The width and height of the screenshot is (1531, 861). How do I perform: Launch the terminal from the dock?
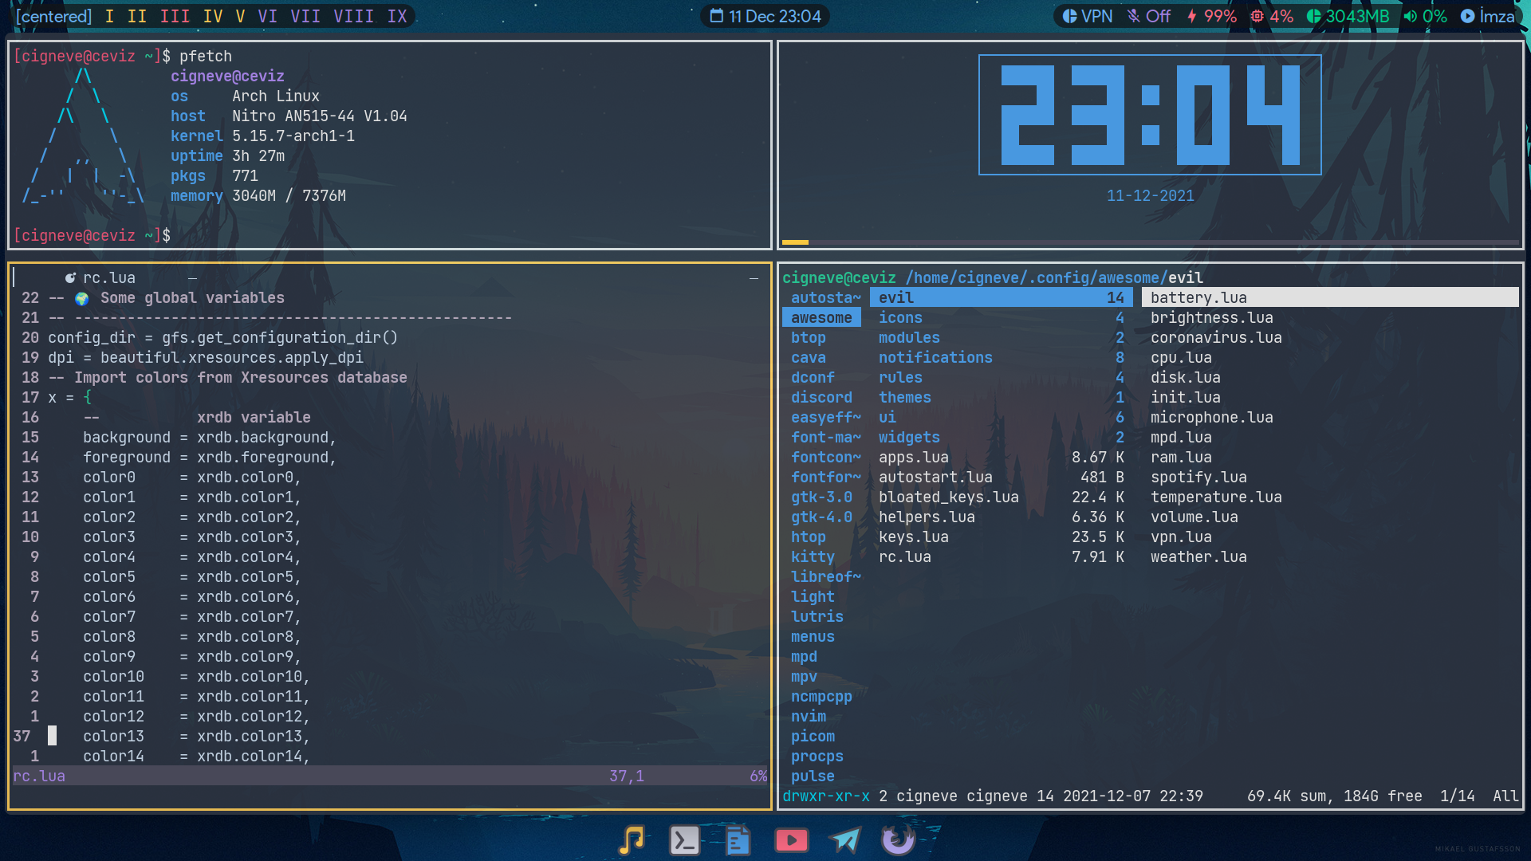[685, 840]
